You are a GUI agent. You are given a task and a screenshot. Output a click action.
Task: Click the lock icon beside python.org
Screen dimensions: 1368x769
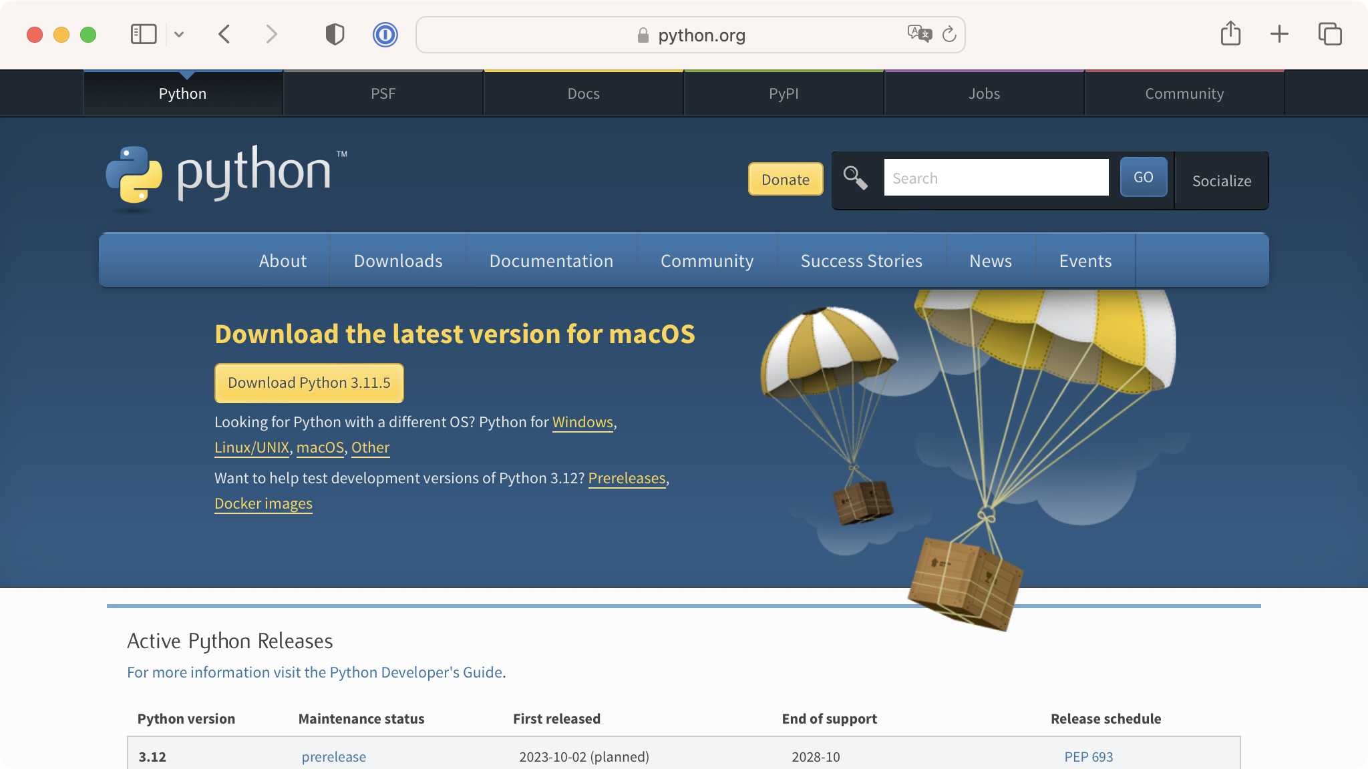(x=643, y=35)
